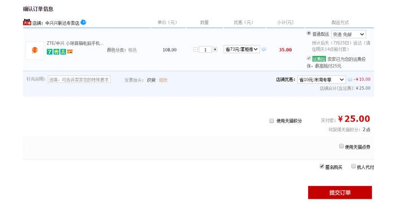Viewport: 395px width, 209px height.
Task: Click the green 运费险 badge
Action: (319, 59)
